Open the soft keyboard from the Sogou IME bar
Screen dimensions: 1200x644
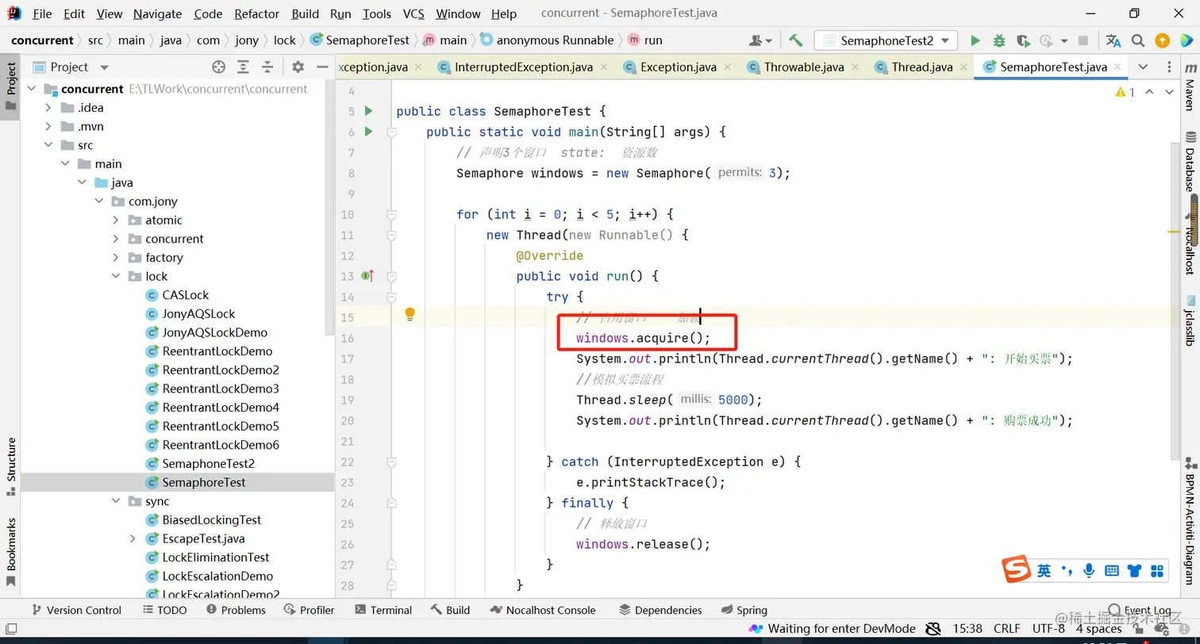[1111, 570]
